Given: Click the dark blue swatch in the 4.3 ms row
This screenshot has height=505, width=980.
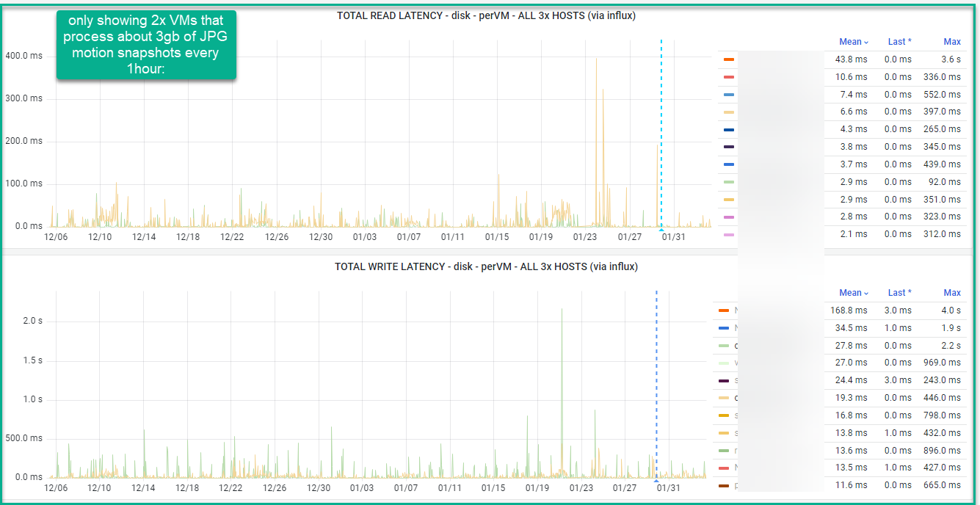Looking at the screenshot, I should 728,130.
